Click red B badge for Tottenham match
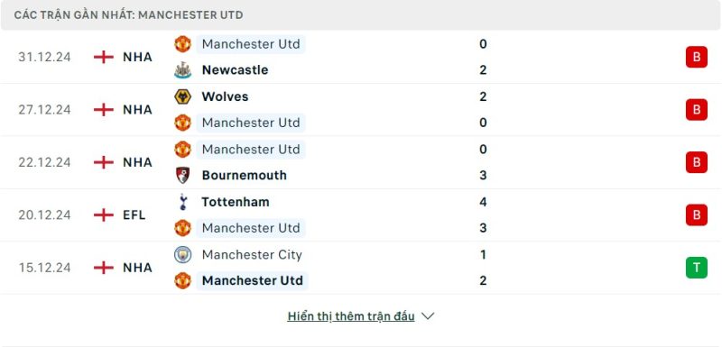722x347 pixels. tap(696, 215)
